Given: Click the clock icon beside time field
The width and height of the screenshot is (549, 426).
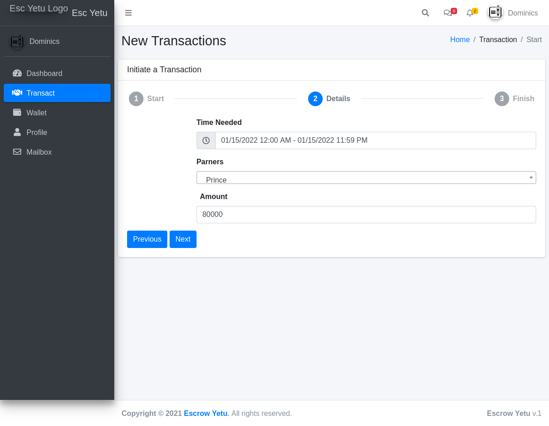Looking at the screenshot, I should click(206, 140).
